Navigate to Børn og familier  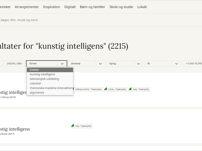[92, 7]
